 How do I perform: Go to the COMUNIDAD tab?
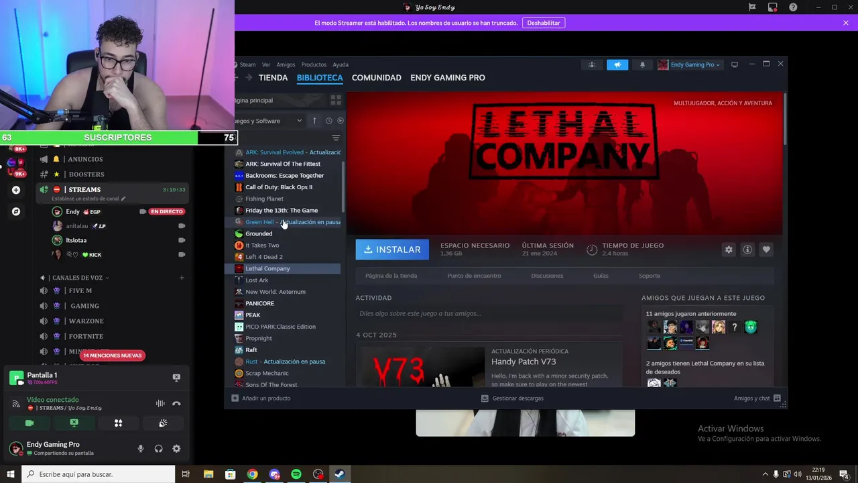tap(377, 78)
